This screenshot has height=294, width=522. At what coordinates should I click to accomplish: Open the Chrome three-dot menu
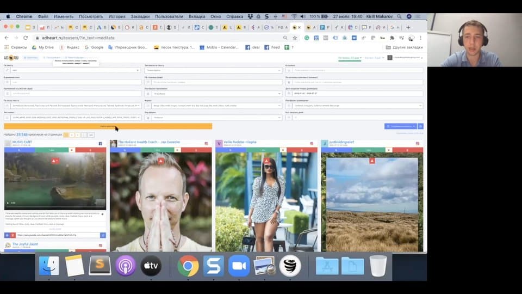point(420,38)
